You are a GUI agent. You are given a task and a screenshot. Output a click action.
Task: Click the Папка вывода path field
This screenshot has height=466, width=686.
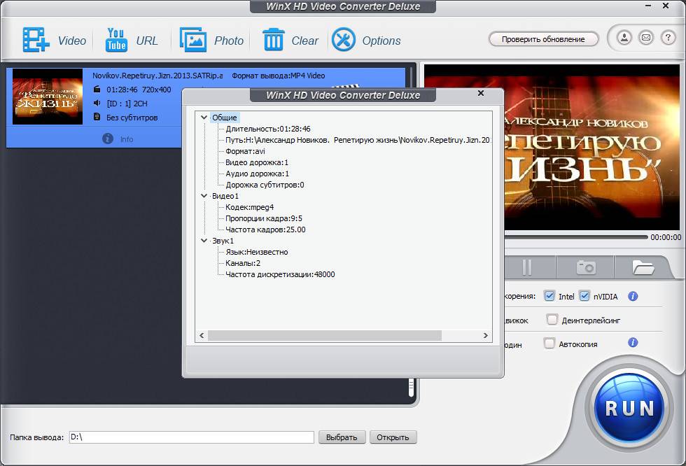[192, 437]
